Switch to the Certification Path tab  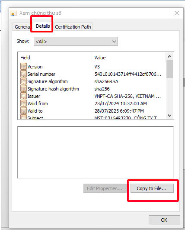(73, 27)
